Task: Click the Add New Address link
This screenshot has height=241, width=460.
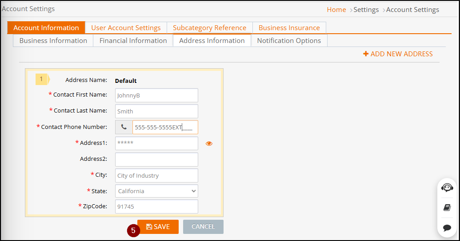Action: pos(398,54)
